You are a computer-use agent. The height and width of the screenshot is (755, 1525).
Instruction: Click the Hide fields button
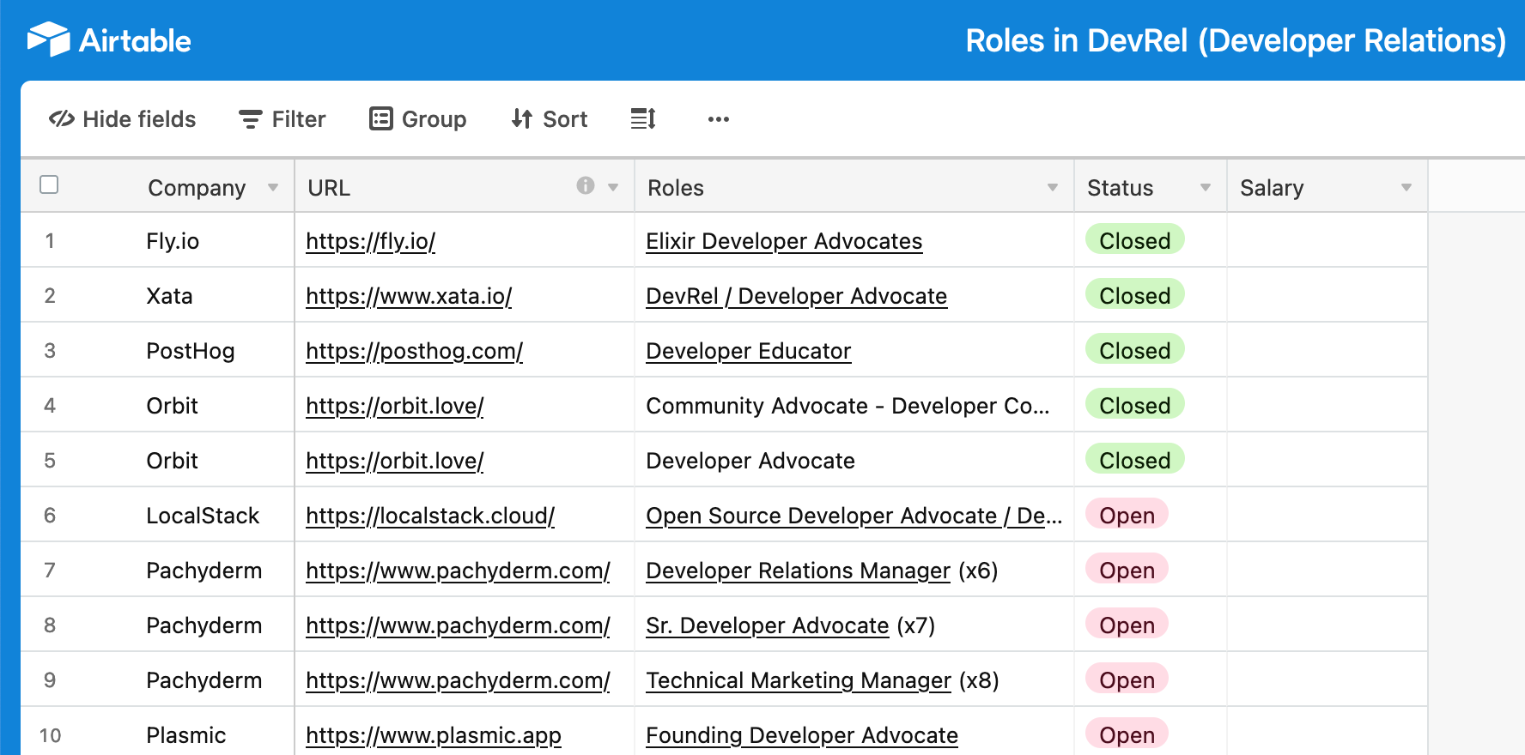coord(123,119)
